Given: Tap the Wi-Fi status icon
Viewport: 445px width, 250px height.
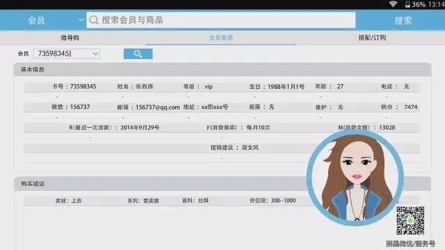Looking at the screenshot, I should pos(393,4).
